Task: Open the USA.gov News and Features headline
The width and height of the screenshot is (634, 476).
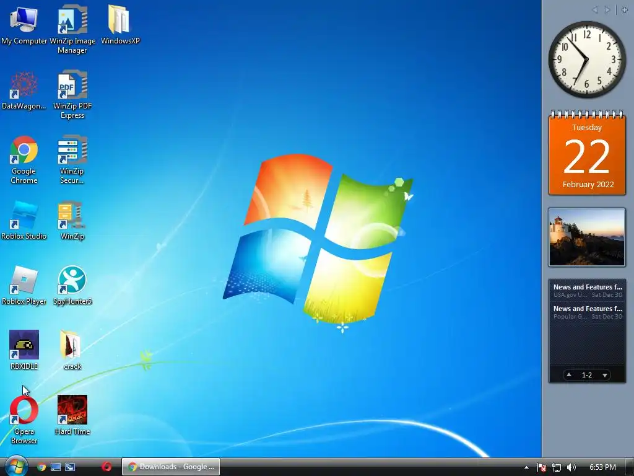Action: point(588,291)
